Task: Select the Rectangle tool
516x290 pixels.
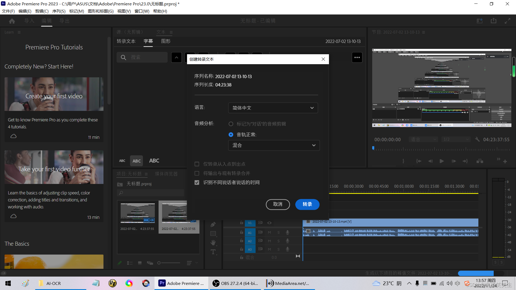Action: (x=213, y=234)
